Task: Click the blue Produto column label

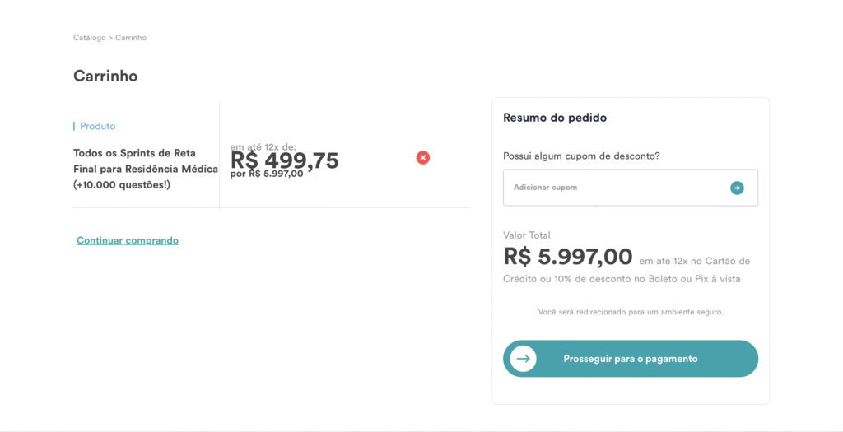Action: coord(97,126)
